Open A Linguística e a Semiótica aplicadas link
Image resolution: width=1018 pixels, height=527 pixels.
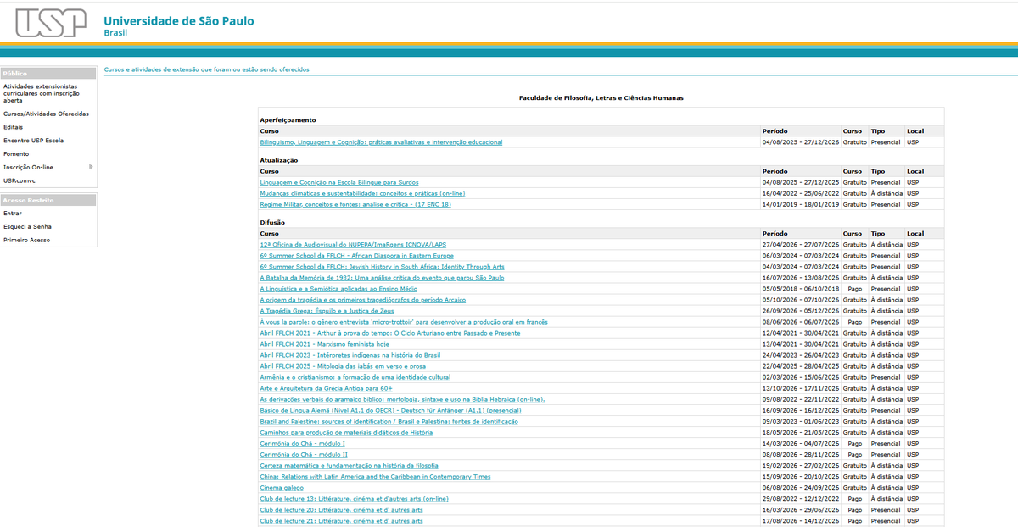338,289
